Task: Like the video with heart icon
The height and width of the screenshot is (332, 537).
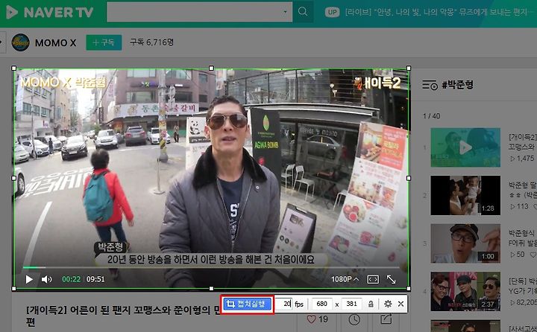Action: pos(311,319)
